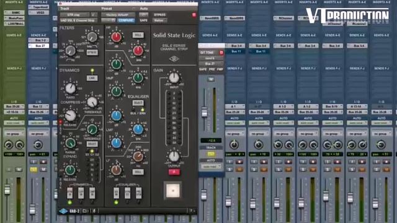Click the white power button on channel strip
Image resolution: width=397 pixels, height=223 pixels.
(x=173, y=191)
